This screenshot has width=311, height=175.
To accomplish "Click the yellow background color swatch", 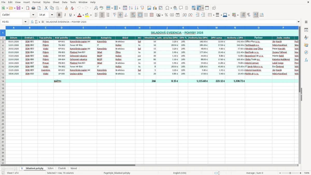I will click(87, 15).
